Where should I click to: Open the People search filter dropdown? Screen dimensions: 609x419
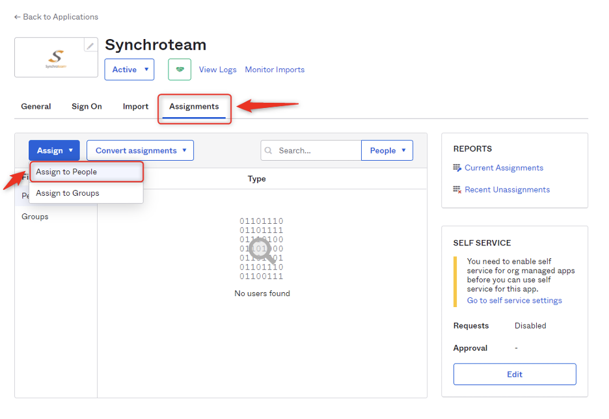click(387, 150)
